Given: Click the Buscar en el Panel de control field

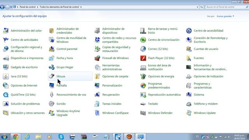Looking at the screenshot, I should [227, 7].
